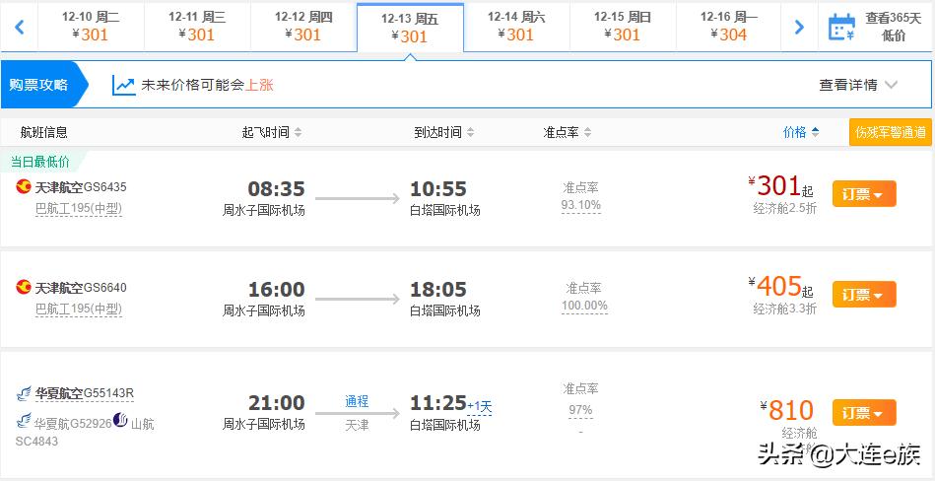Image resolution: width=935 pixels, height=481 pixels.
Task: Click the price trend chart icon
Action: 123,86
